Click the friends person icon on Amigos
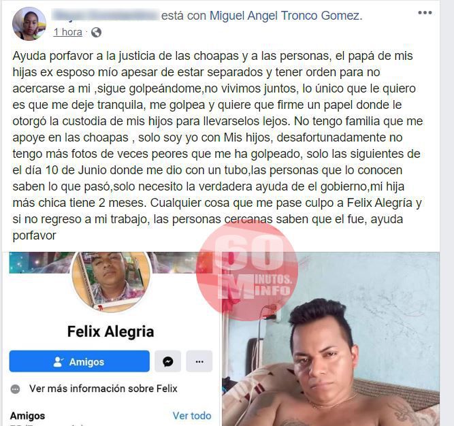Screen dimensions: 454x426 click(59, 362)
